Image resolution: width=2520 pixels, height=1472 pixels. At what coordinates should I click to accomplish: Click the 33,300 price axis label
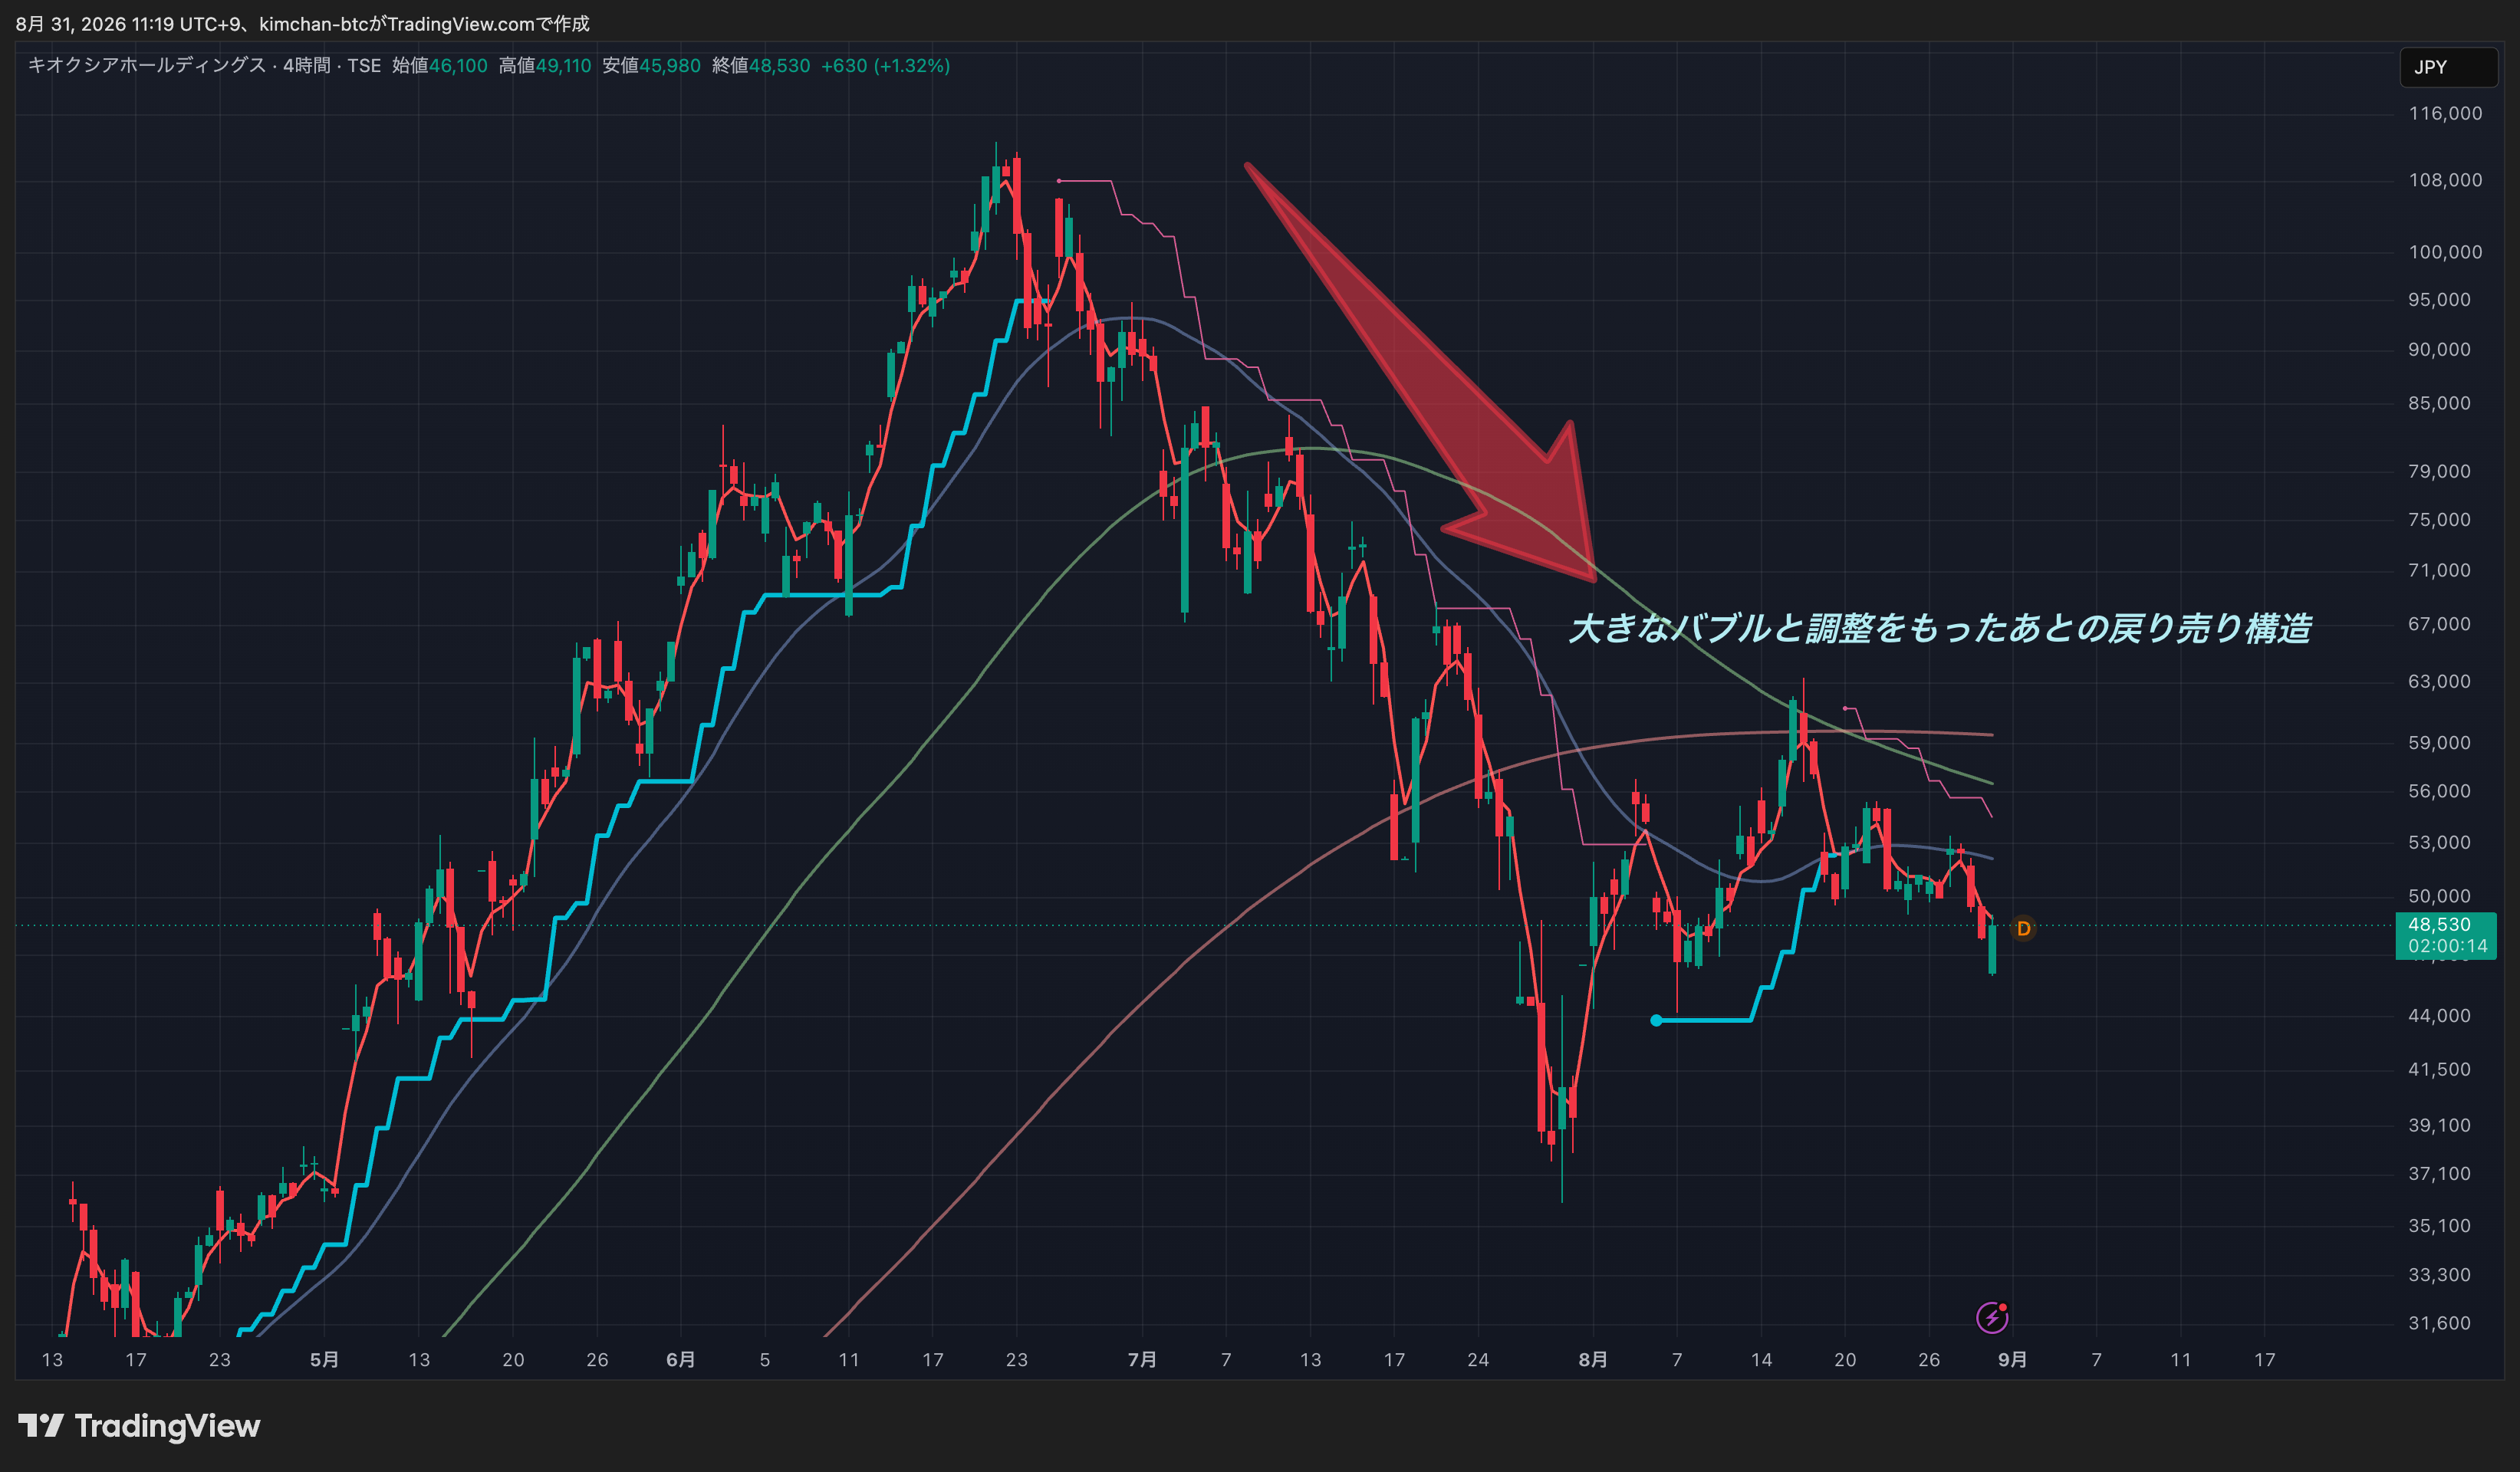[2439, 1275]
